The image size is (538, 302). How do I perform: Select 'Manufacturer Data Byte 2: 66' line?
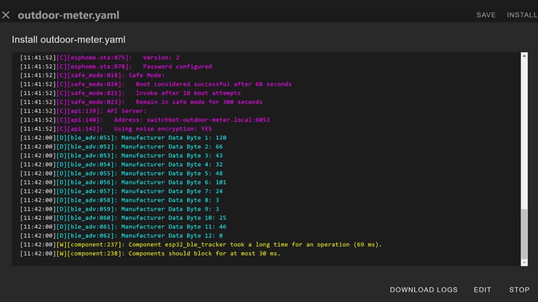pyautogui.click(x=121, y=147)
